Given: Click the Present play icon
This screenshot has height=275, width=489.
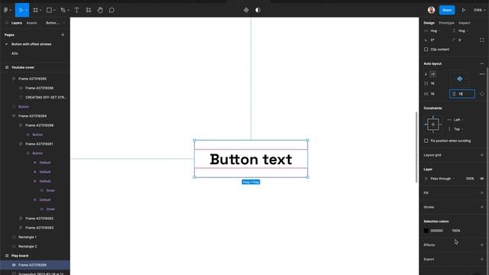Looking at the screenshot, I should [x=464, y=10].
